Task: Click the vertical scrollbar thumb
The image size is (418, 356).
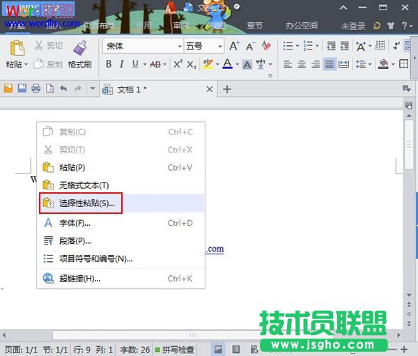Action: 409,144
